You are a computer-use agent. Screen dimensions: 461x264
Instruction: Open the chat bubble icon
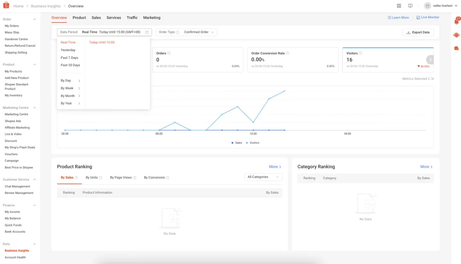click(456, 49)
